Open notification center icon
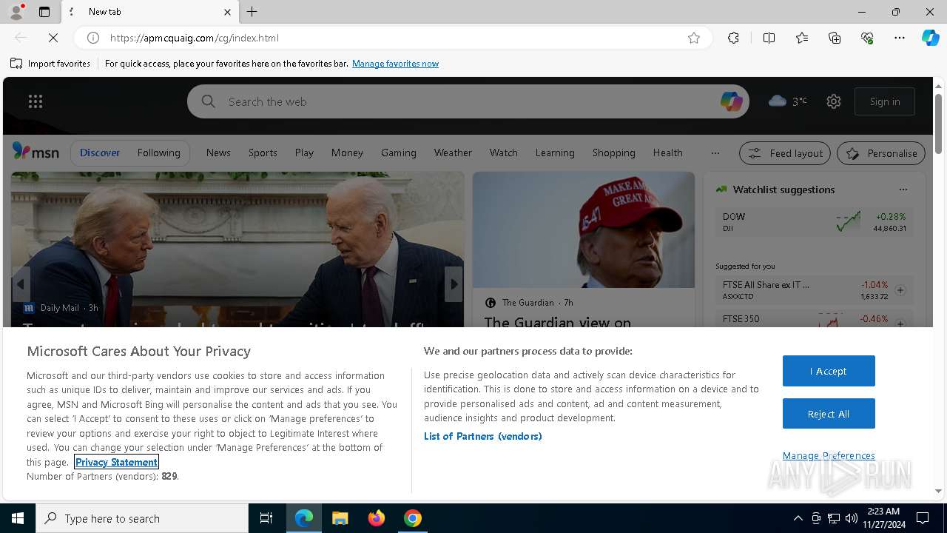947x533 pixels. pos(923,518)
